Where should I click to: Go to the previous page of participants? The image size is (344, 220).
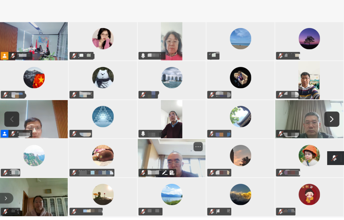12,119
